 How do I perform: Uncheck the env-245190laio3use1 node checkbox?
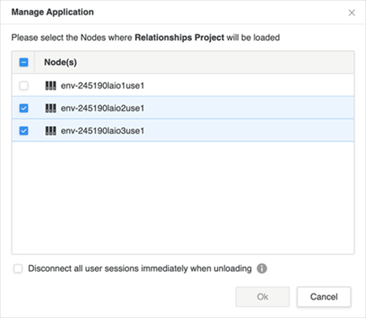[24, 131]
